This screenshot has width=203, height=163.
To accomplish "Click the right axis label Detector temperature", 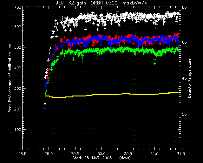I will tap(189, 78).
